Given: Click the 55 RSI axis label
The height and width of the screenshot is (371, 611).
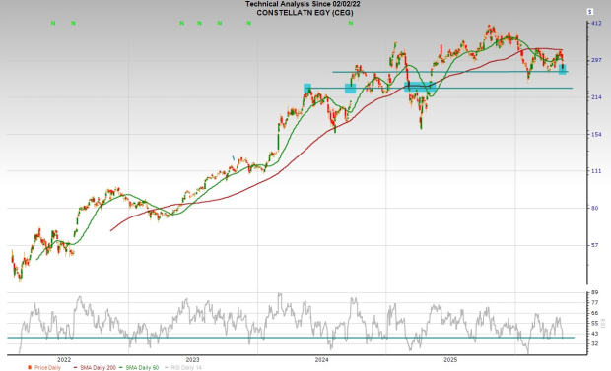Looking at the screenshot, I should (594, 323).
